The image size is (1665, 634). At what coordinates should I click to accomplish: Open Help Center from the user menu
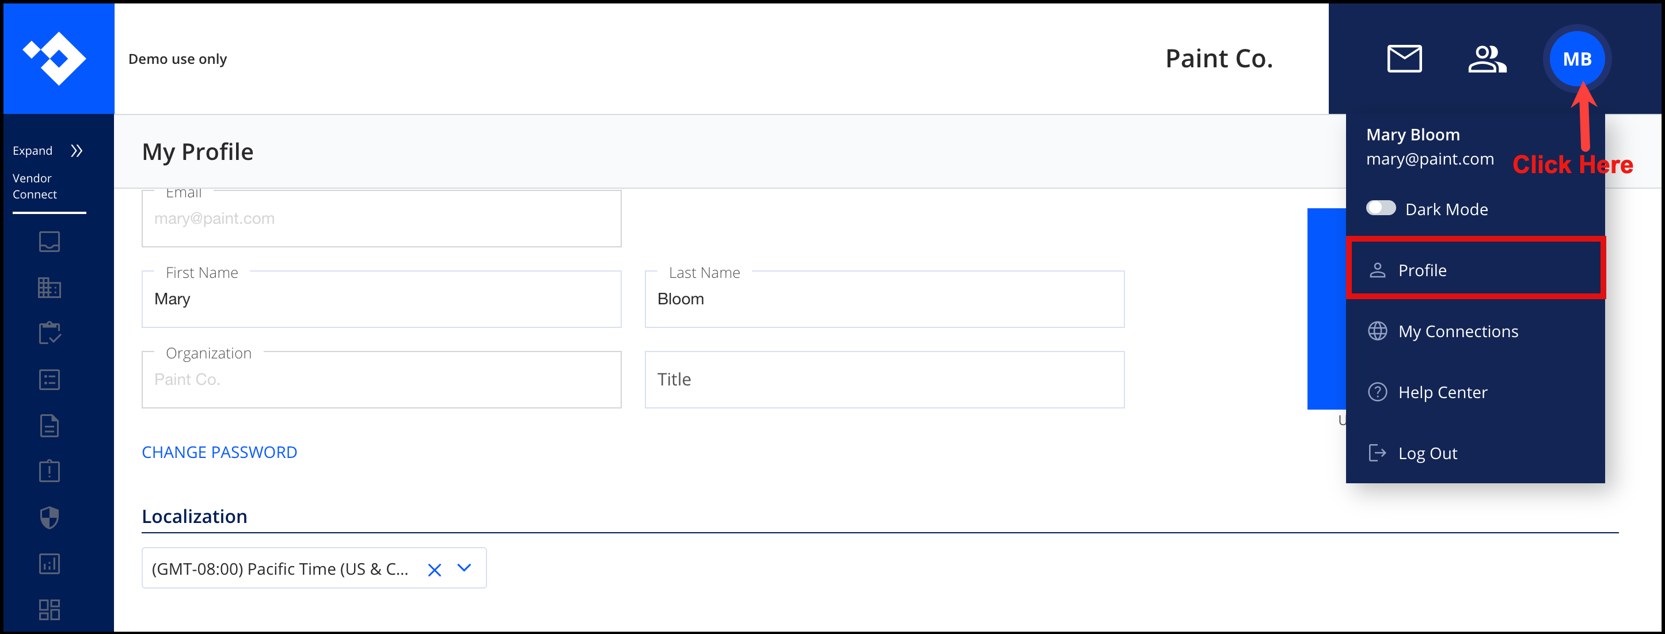[x=1475, y=392]
